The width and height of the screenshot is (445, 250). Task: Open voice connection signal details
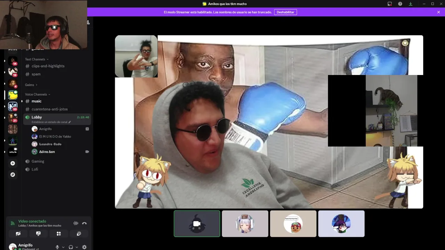point(13,223)
